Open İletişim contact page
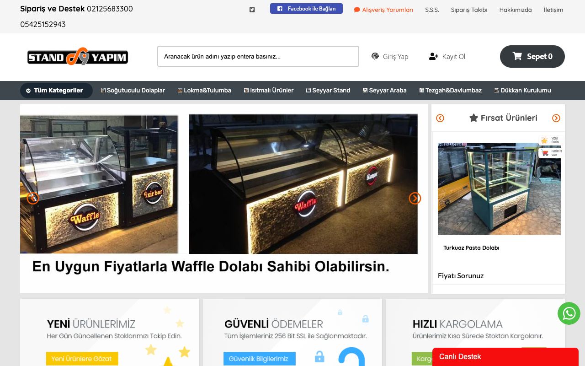 point(553,10)
